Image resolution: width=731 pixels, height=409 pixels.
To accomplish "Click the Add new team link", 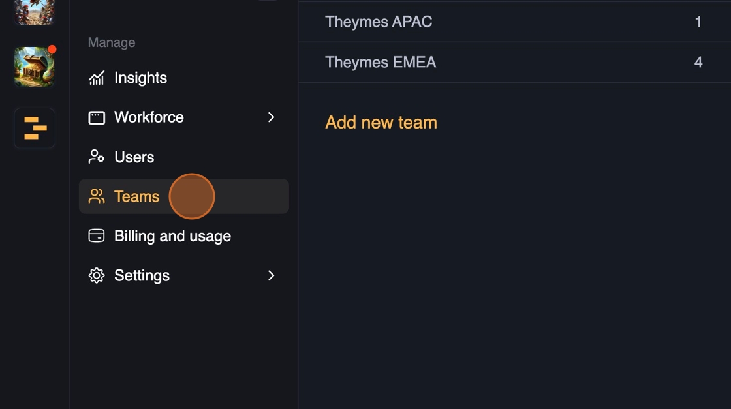I will (x=381, y=123).
